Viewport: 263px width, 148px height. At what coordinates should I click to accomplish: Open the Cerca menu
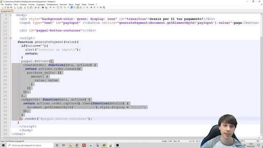tap(16, 5)
